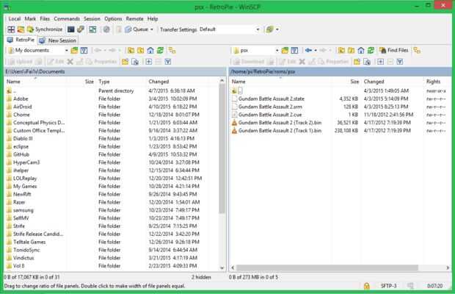Click the green icon beside Transfer Settings
The image size is (455, 294).
[269, 29]
